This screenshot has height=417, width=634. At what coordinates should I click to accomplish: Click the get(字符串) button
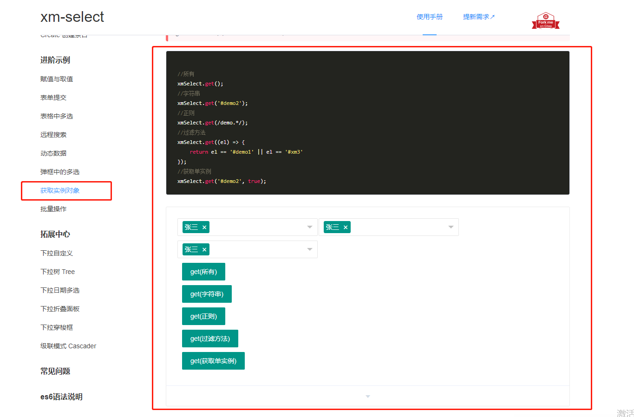pyautogui.click(x=207, y=294)
